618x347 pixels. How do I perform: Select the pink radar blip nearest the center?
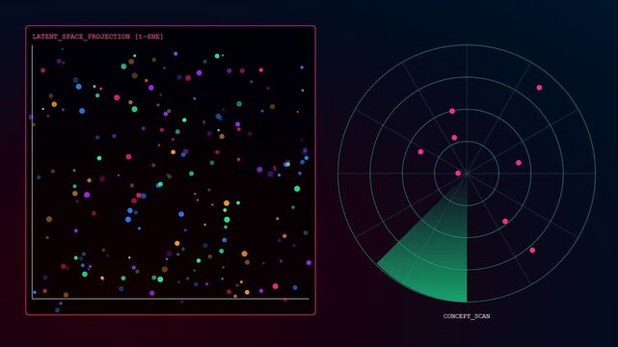458,173
